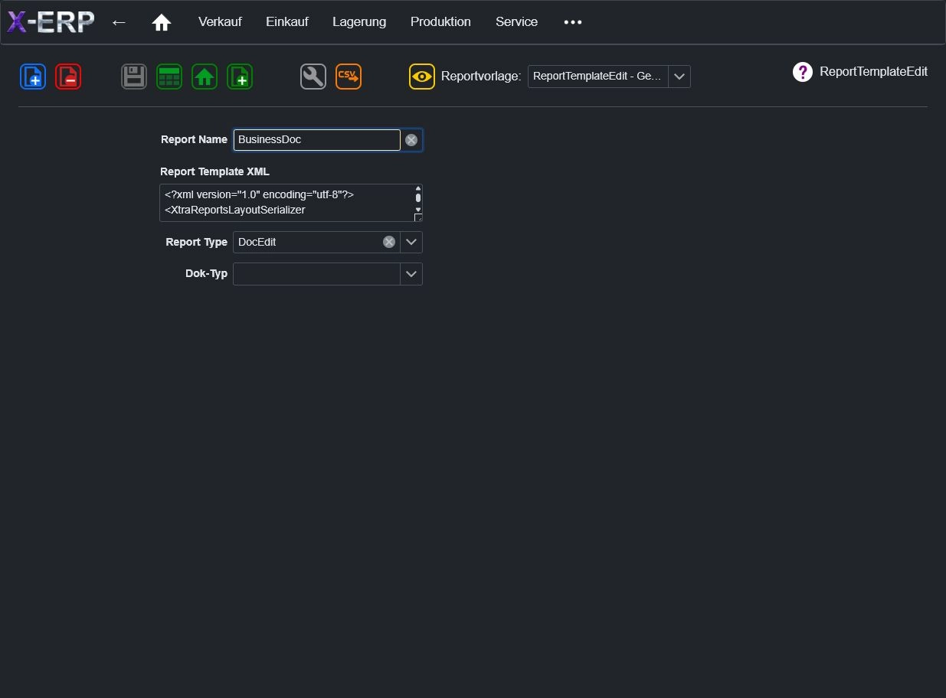Click the Reportvorlage label
Viewport: 946px width, 698px height.
481,77
